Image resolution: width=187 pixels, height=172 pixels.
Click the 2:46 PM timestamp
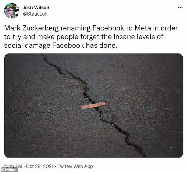[13, 166]
